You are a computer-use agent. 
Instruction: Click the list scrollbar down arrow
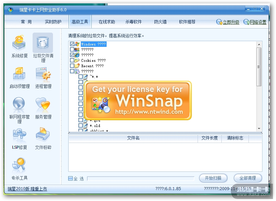click(259, 128)
